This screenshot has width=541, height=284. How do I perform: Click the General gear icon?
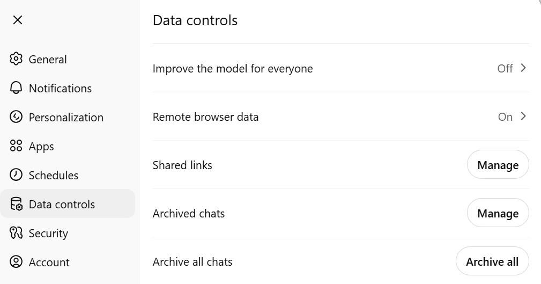16,59
